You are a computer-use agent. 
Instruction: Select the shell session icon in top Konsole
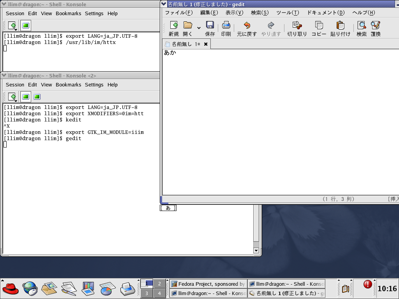click(x=25, y=25)
